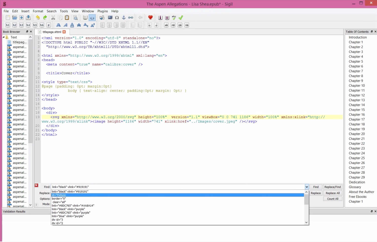Image resolution: width=377 pixels, height=242 pixels.
Task: Toggle the Code View button
Action: tap(92, 18)
